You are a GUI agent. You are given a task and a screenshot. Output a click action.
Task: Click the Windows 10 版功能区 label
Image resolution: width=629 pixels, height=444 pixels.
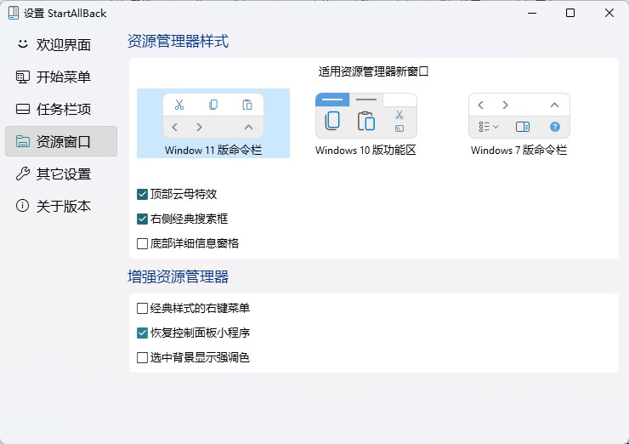[x=365, y=151]
